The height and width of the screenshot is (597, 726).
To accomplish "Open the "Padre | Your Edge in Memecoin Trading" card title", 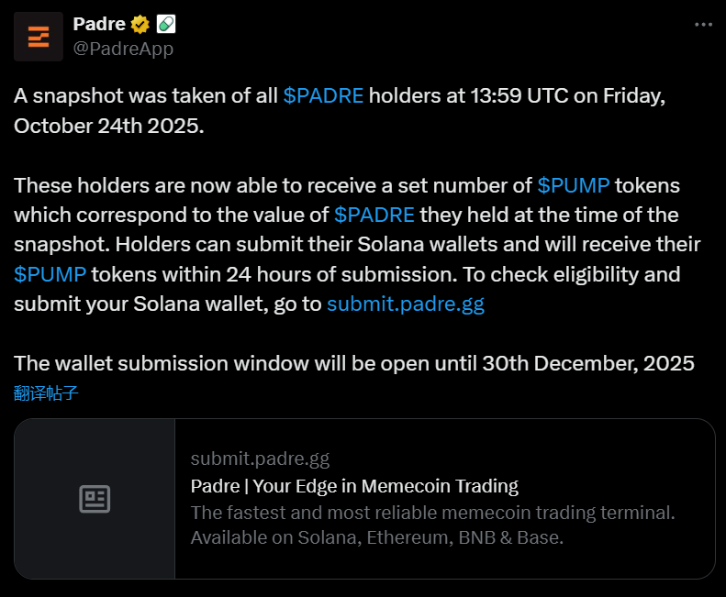I will click(x=354, y=485).
